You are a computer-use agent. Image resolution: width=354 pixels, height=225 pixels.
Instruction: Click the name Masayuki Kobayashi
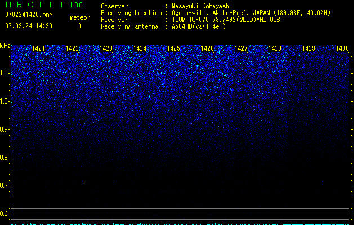202,6
